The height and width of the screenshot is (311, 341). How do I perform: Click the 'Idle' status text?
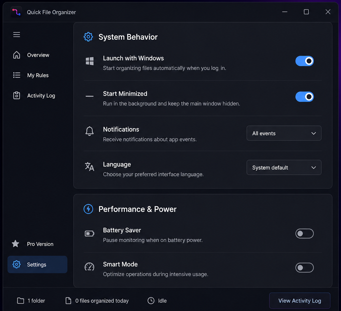click(162, 300)
